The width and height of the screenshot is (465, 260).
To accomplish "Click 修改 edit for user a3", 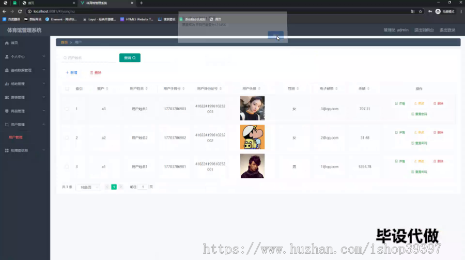I will click(x=420, y=103).
